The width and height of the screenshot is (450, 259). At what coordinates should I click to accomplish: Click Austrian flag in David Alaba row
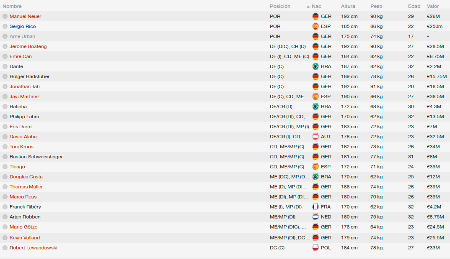tap(316, 137)
